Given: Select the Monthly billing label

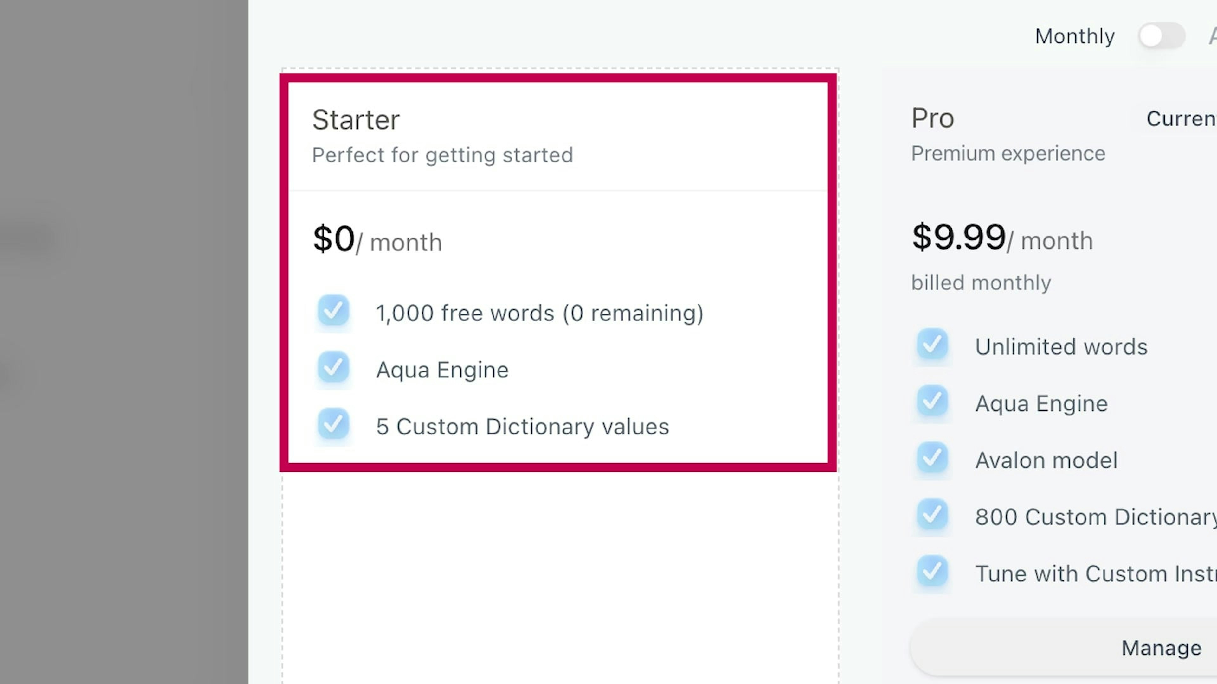Looking at the screenshot, I should tap(1074, 36).
